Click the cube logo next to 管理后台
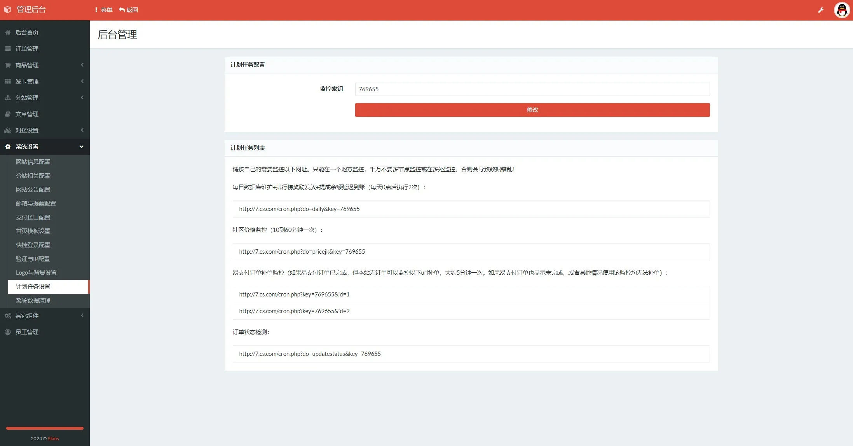 tap(8, 10)
